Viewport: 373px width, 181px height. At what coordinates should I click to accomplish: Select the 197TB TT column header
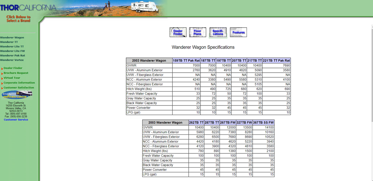coord(224,61)
